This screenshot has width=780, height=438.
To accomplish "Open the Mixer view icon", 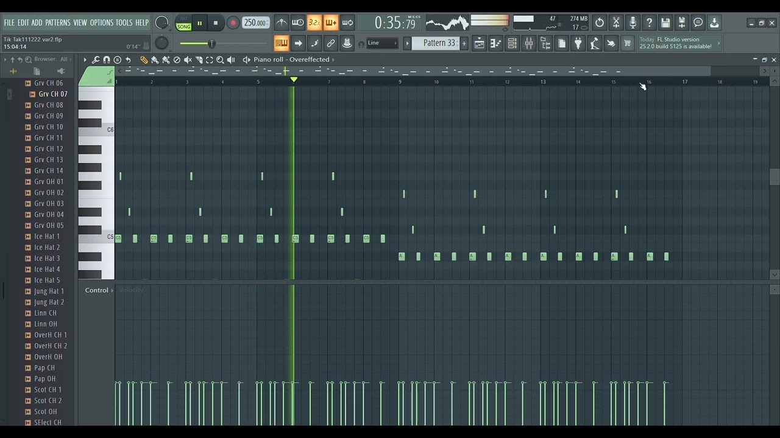I will [x=529, y=43].
